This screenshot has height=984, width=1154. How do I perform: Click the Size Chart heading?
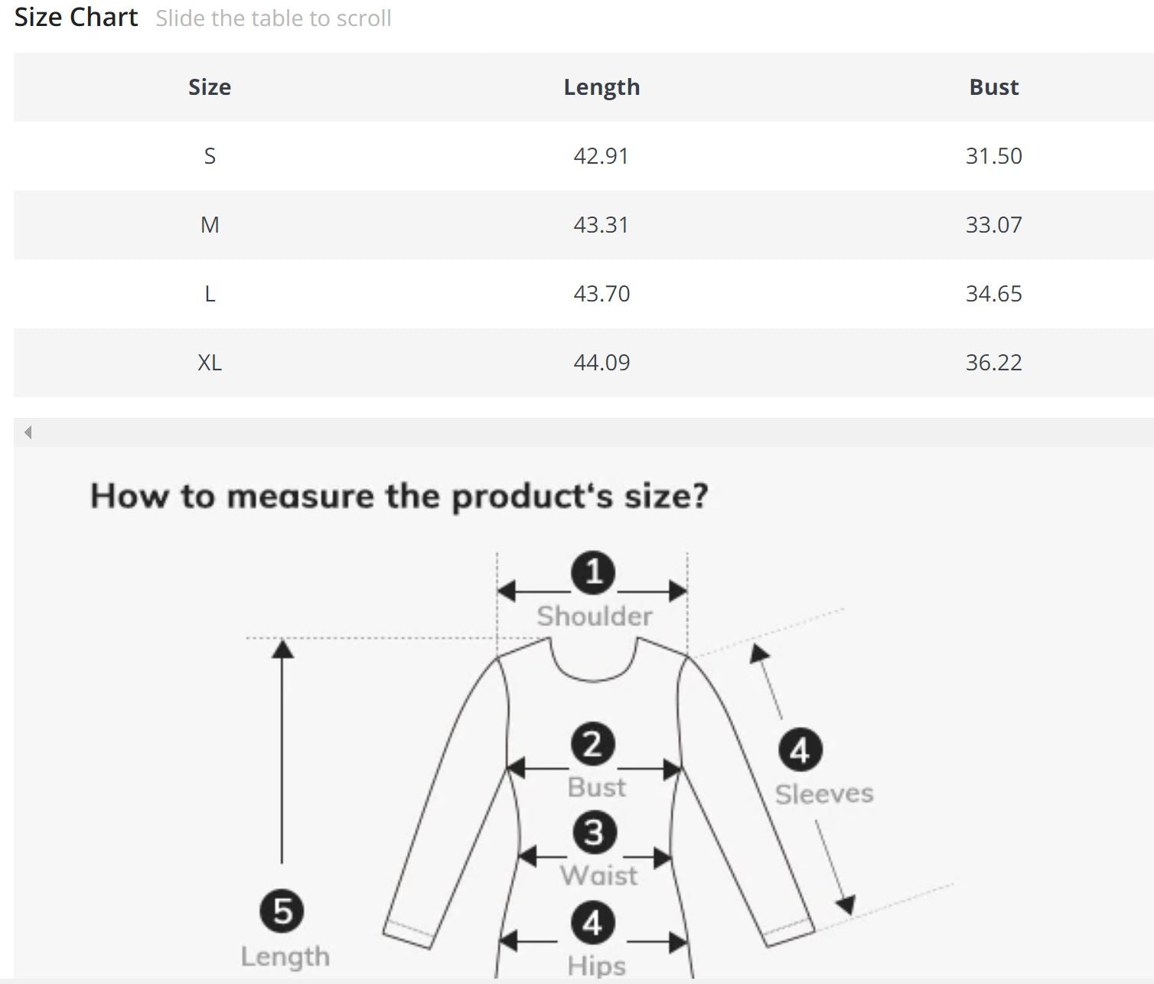[76, 17]
